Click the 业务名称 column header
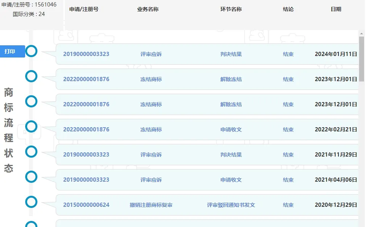369x227 pixels. (x=148, y=9)
